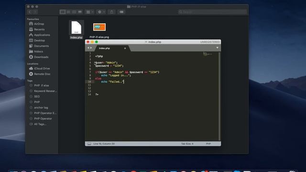This screenshot has height=172, width=306.
Task: Open the PHP syntax selector
Action: (x=208, y=144)
